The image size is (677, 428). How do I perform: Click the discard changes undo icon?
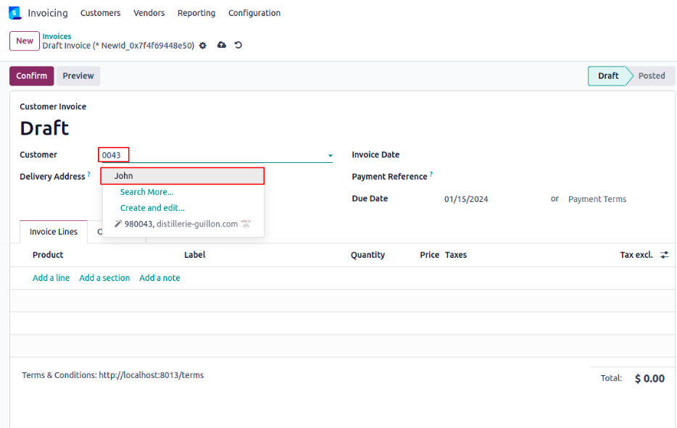tap(238, 45)
